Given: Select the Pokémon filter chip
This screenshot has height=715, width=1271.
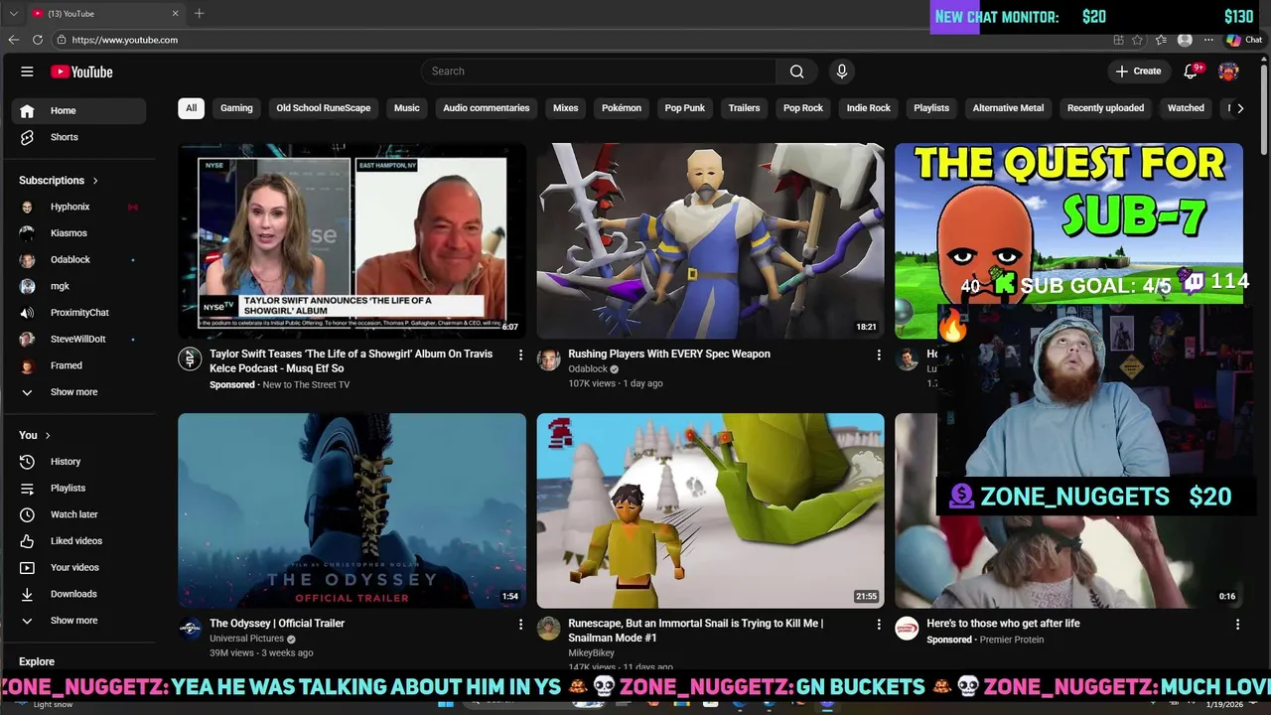Looking at the screenshot, I should (622, 108).
